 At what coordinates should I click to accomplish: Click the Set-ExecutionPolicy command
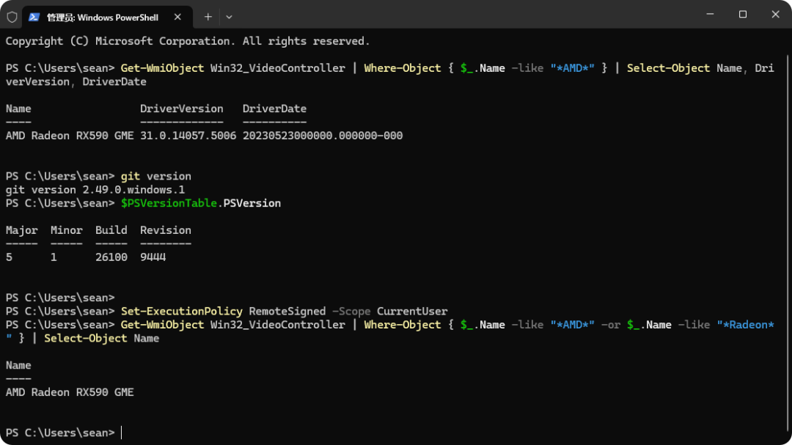pyautogui.click(x=181, y=312)
